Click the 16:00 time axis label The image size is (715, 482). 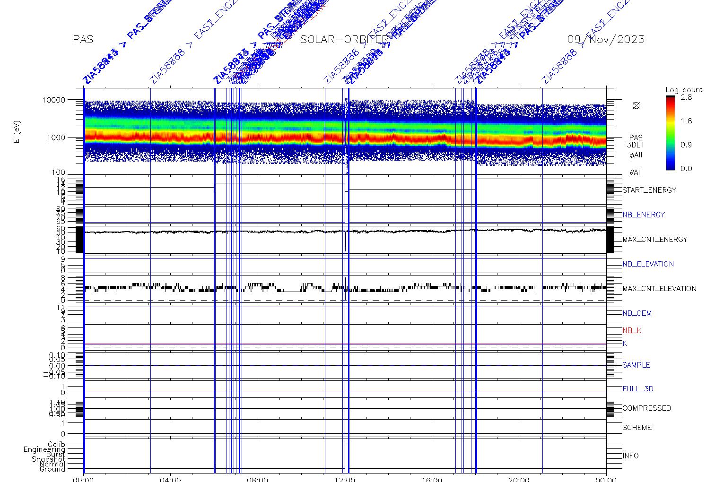[x=432, y=479]
